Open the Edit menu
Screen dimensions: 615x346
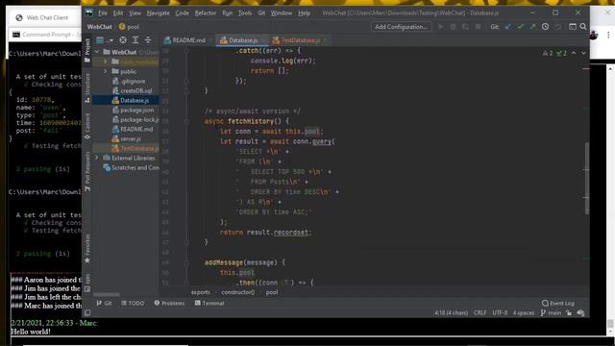pyautogui.click(x=117, y=12)
